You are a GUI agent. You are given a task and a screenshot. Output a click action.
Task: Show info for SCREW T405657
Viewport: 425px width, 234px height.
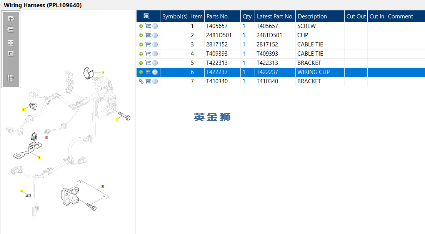pyautogui.click(x=155, y=26)
